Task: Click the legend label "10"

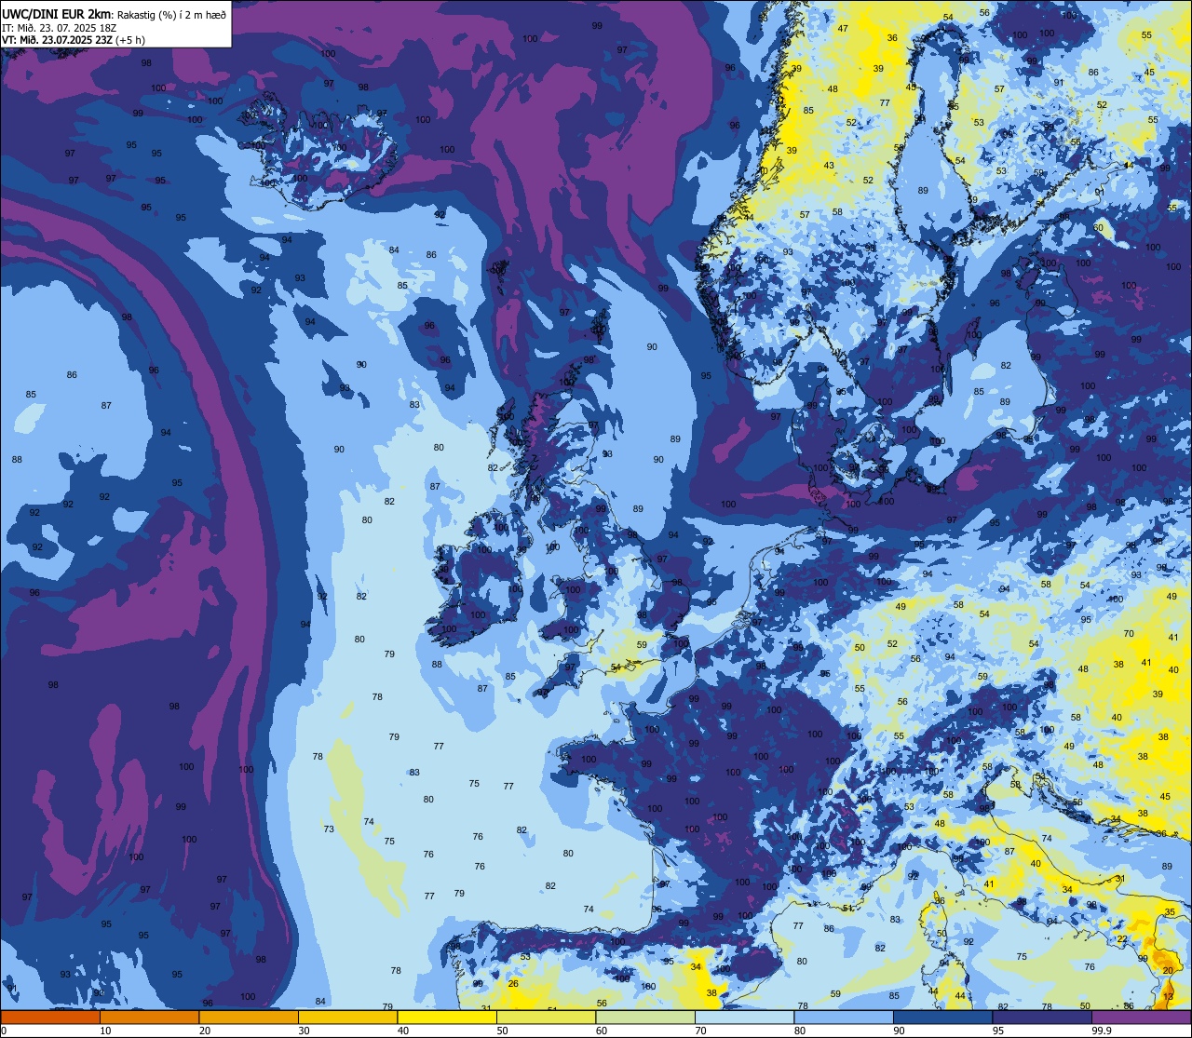Action: 105,1031
